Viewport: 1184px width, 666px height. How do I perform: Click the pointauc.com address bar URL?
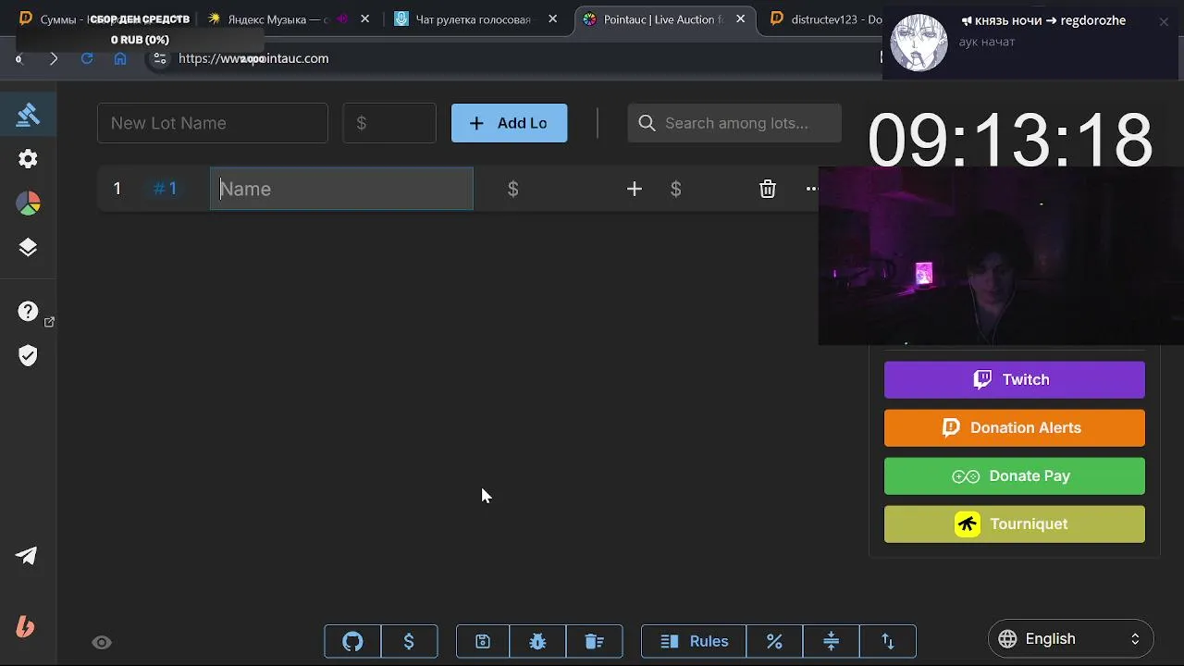(x=253, y=58)
